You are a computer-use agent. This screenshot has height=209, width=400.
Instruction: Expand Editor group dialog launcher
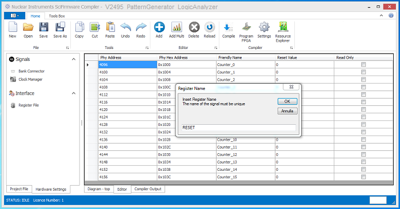pos(216,47)
